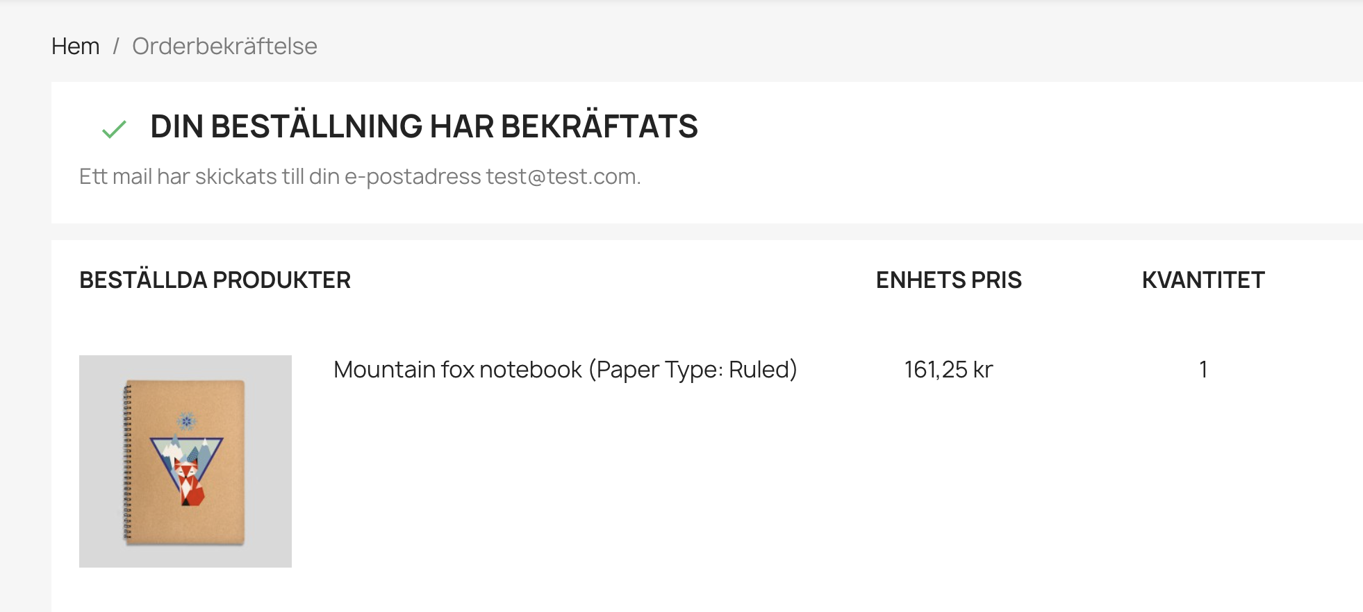The image size is (1363, 612).
Task: Open the Mountain fox notebook product thumbnail
Action: tap(185, 461)
